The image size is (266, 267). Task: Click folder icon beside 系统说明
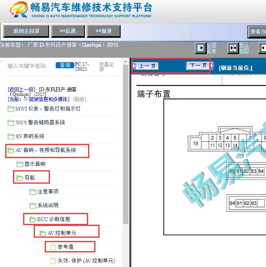(32, 206)
